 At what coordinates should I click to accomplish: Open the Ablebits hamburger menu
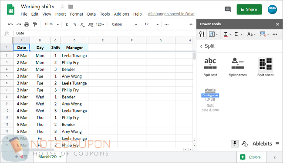[x=277, y=144]
